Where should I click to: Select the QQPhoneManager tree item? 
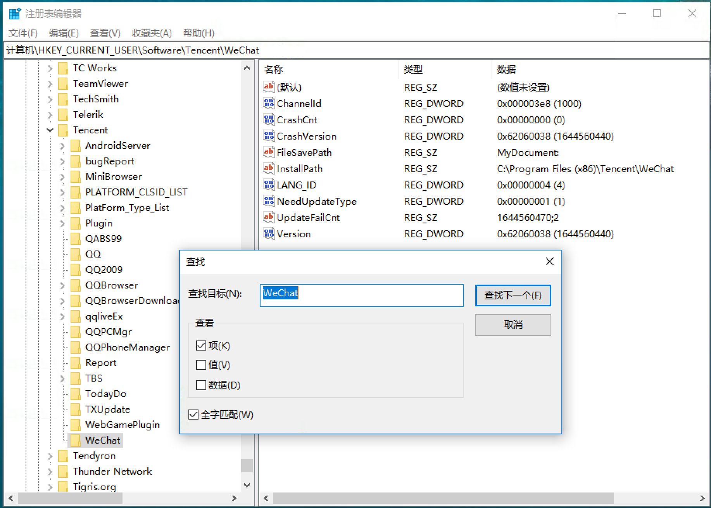127,347
